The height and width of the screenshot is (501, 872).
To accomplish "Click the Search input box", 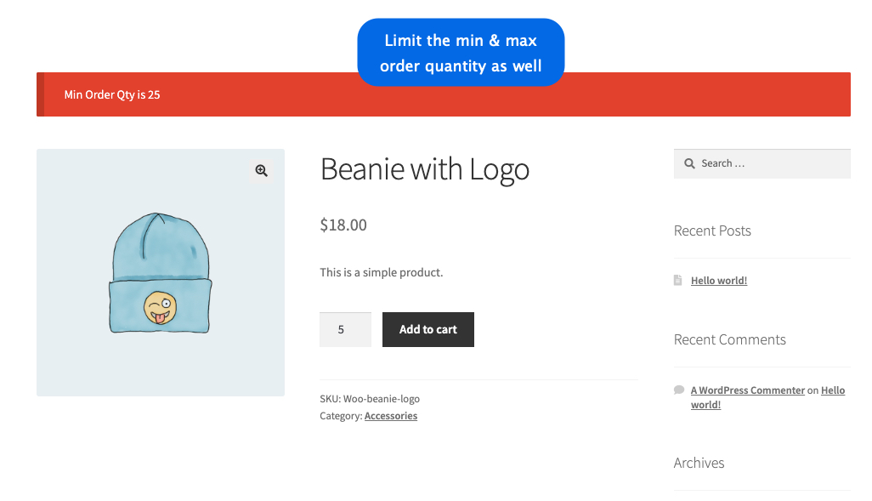I will tap(765, 162).
